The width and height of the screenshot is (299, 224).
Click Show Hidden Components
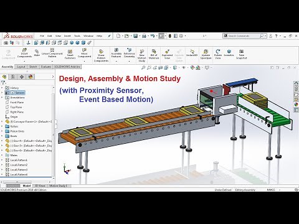pyautogui.click(x=101, y=56)
